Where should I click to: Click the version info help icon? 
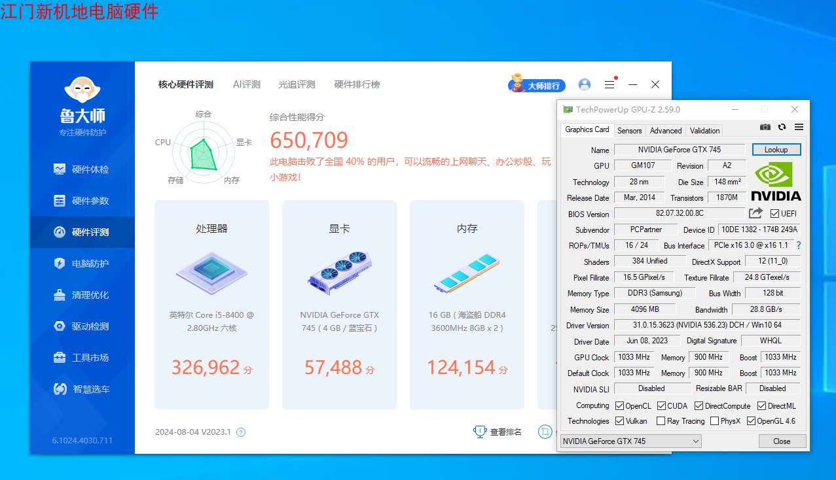coord(241,432)
